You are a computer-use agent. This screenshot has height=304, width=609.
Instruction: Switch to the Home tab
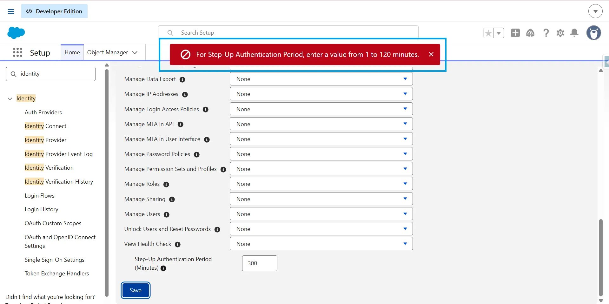point(72,52)
